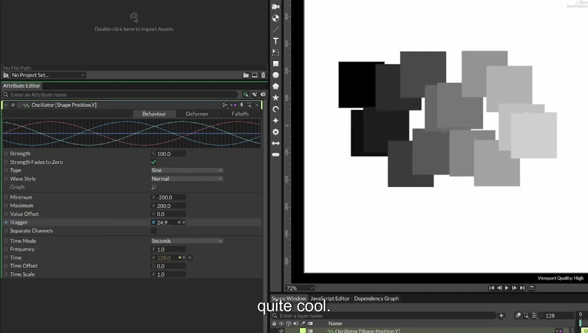Toggle the eye visibility column icon in Scene Window
The width and height of the screenshot is (588, 333).
coord(281,324)
